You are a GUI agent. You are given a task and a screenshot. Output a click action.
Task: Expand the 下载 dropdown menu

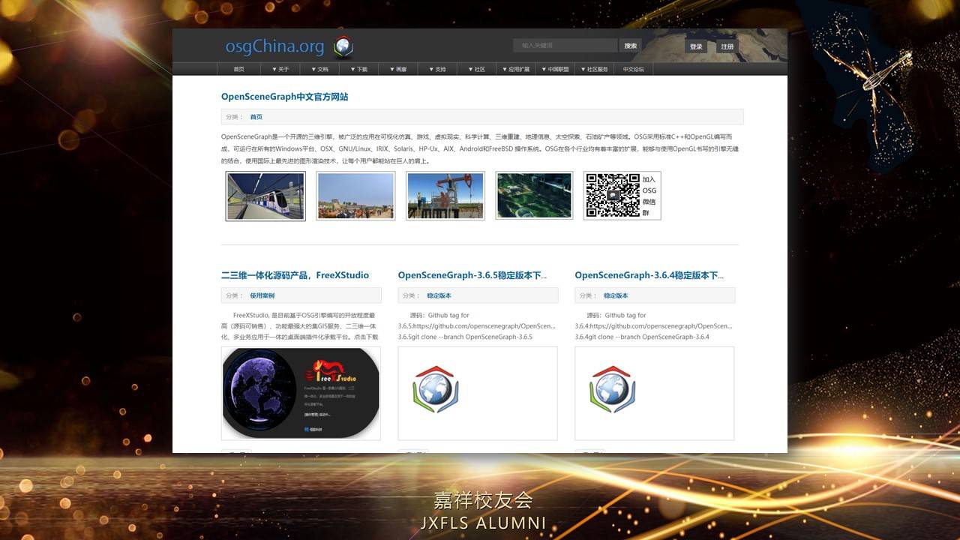358,69
